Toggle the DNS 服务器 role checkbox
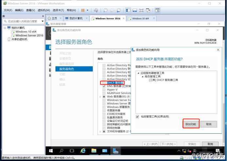 [x=104, y=86]
